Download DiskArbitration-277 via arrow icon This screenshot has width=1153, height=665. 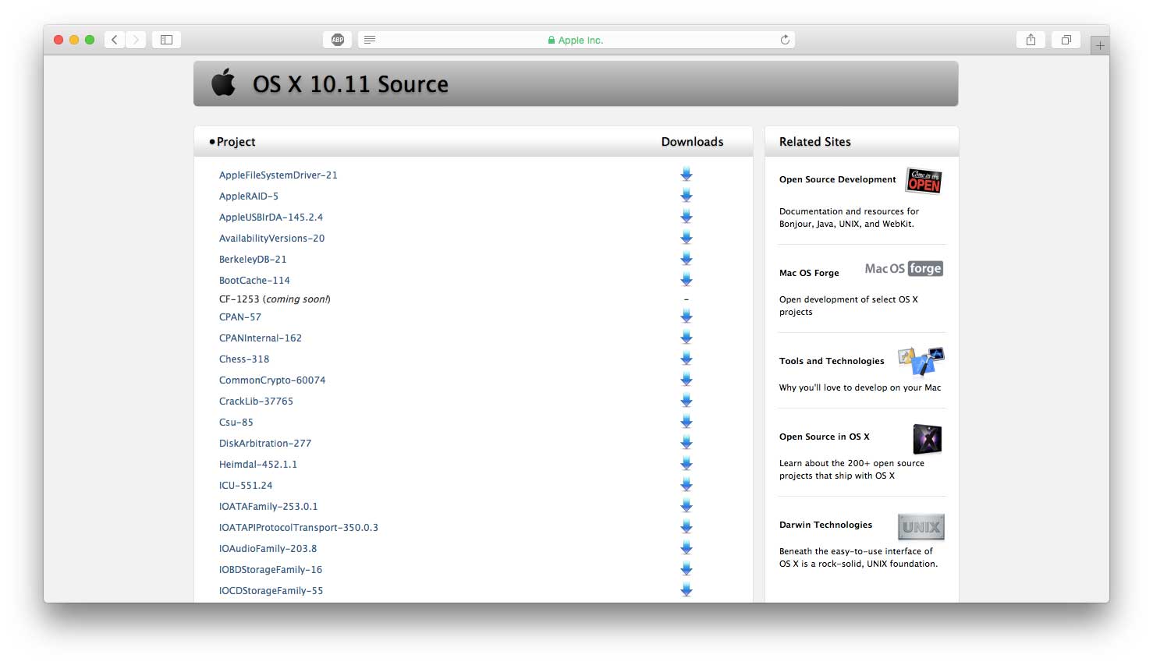[686, 443]
